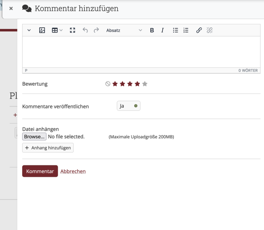Image resolution: width=264 pixels, height=230 pixels.
Task: Redo the last edit
Action: coord(96,30)
